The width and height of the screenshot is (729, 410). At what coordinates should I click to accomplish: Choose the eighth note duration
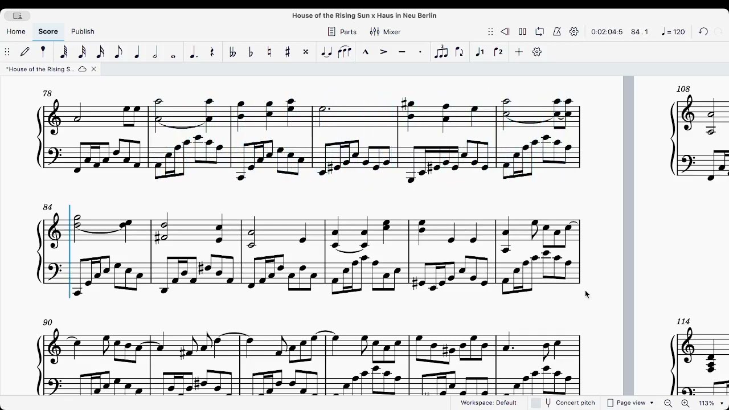pyautogui.click(x=118, y=52)
